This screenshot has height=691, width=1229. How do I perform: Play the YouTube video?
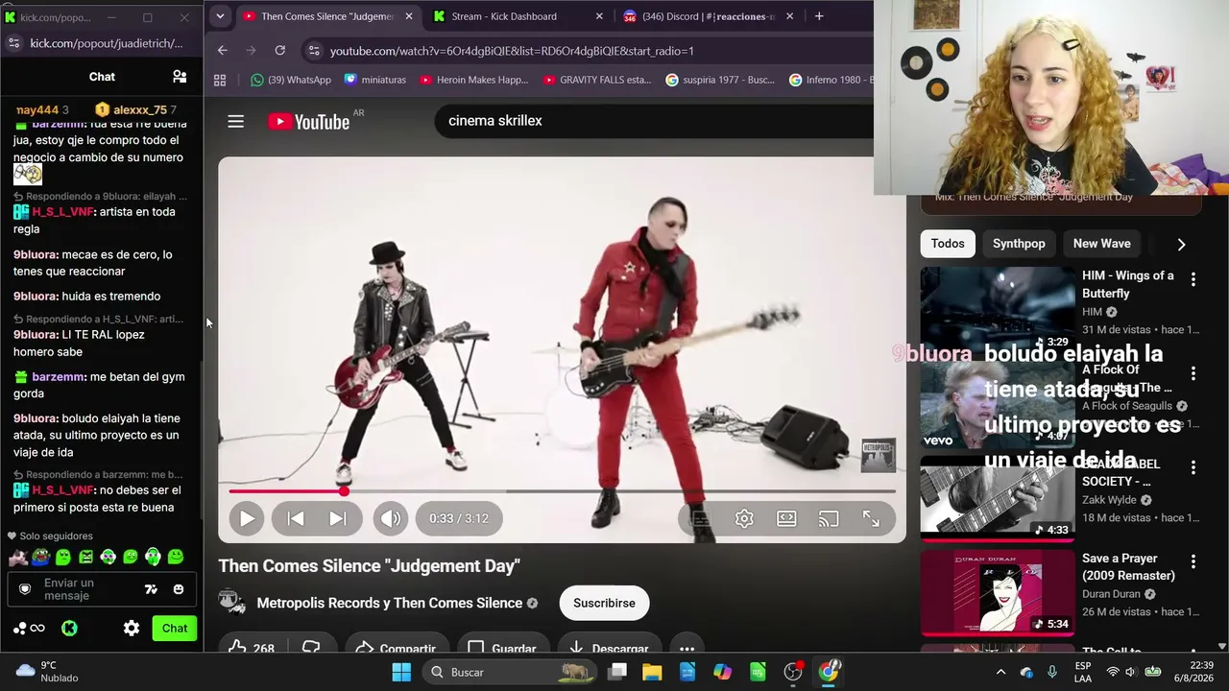[x=247, y=518]
